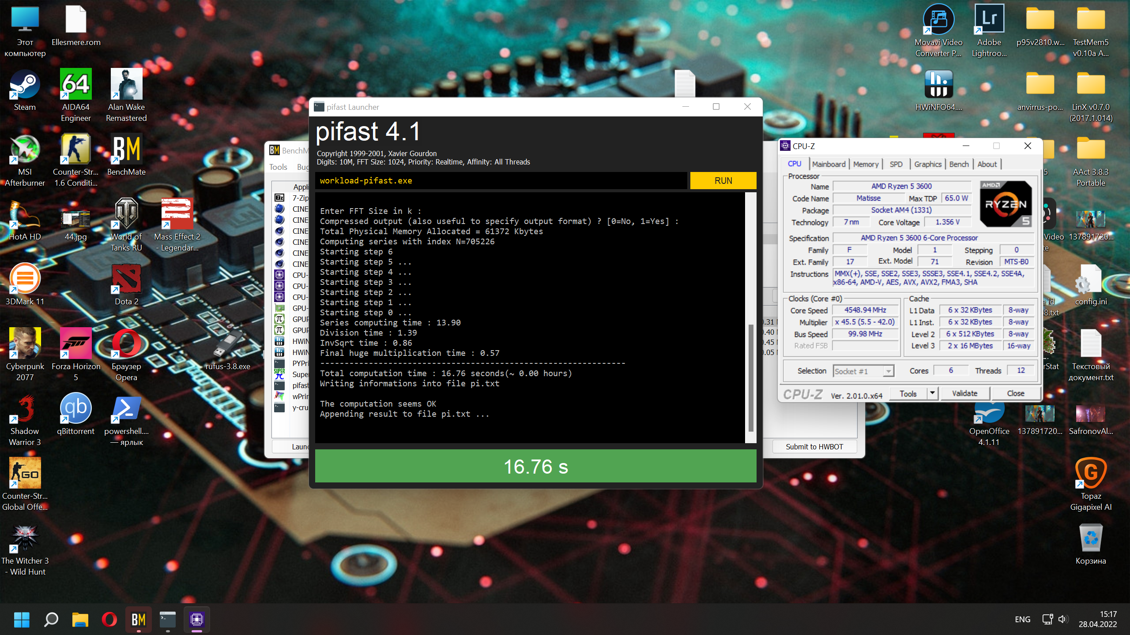1130x635 pixels.
Task: Open the Bench tab in CPU-Z
Action: pos(959,164)
